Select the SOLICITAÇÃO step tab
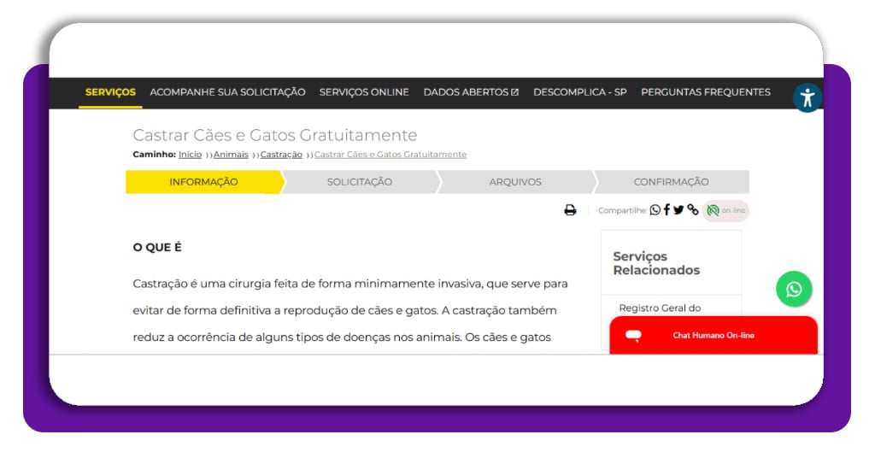The height and width of the screenshot is (458, 875). (x=360, y=182)
